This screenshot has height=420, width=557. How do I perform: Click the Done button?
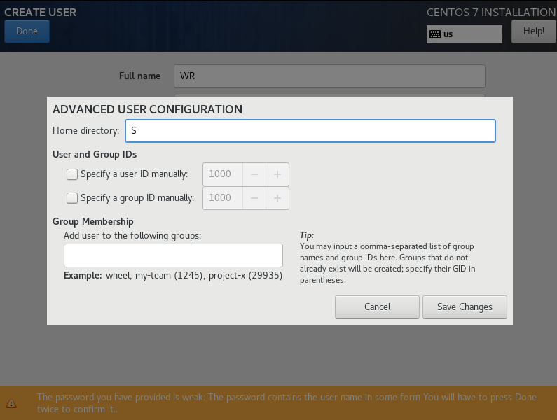click(x=27, y=31)
